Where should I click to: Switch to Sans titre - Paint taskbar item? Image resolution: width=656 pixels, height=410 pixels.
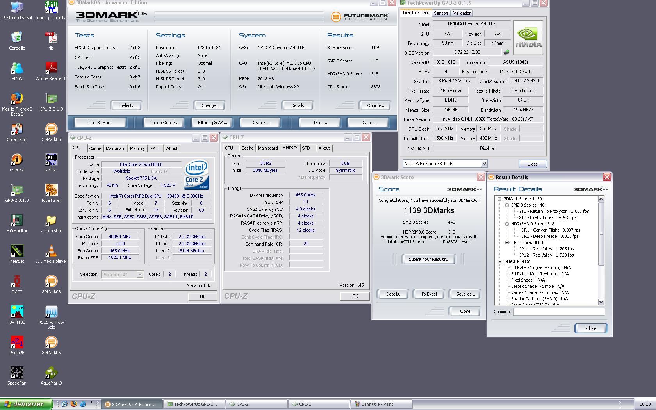tap(381, 404)
